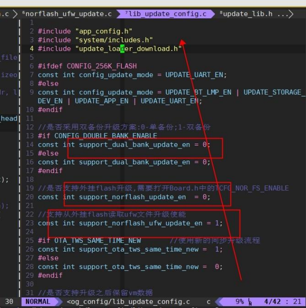Viewport: 306px width, 308px height.
Task: Click the NORMAL mode indicator in statusline
Action: click(x=38, y=302)
